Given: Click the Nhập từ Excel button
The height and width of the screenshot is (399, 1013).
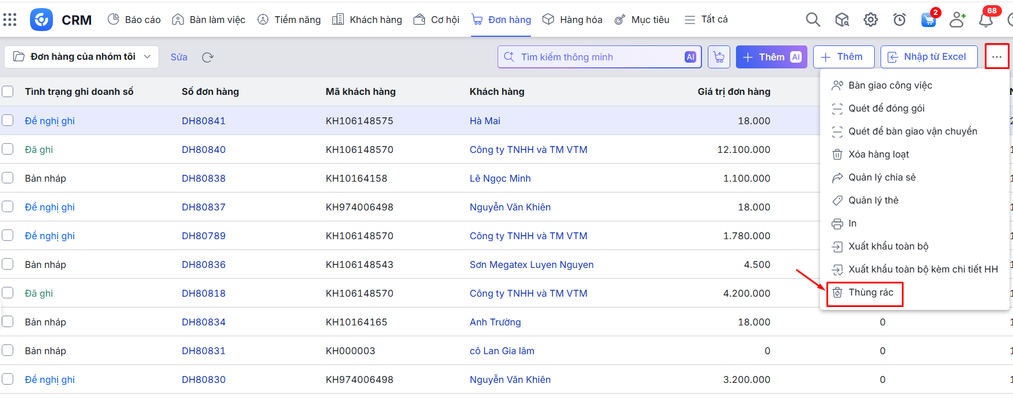Looking at the screenshot, I should pyautogui.click(x=928, y=57).
